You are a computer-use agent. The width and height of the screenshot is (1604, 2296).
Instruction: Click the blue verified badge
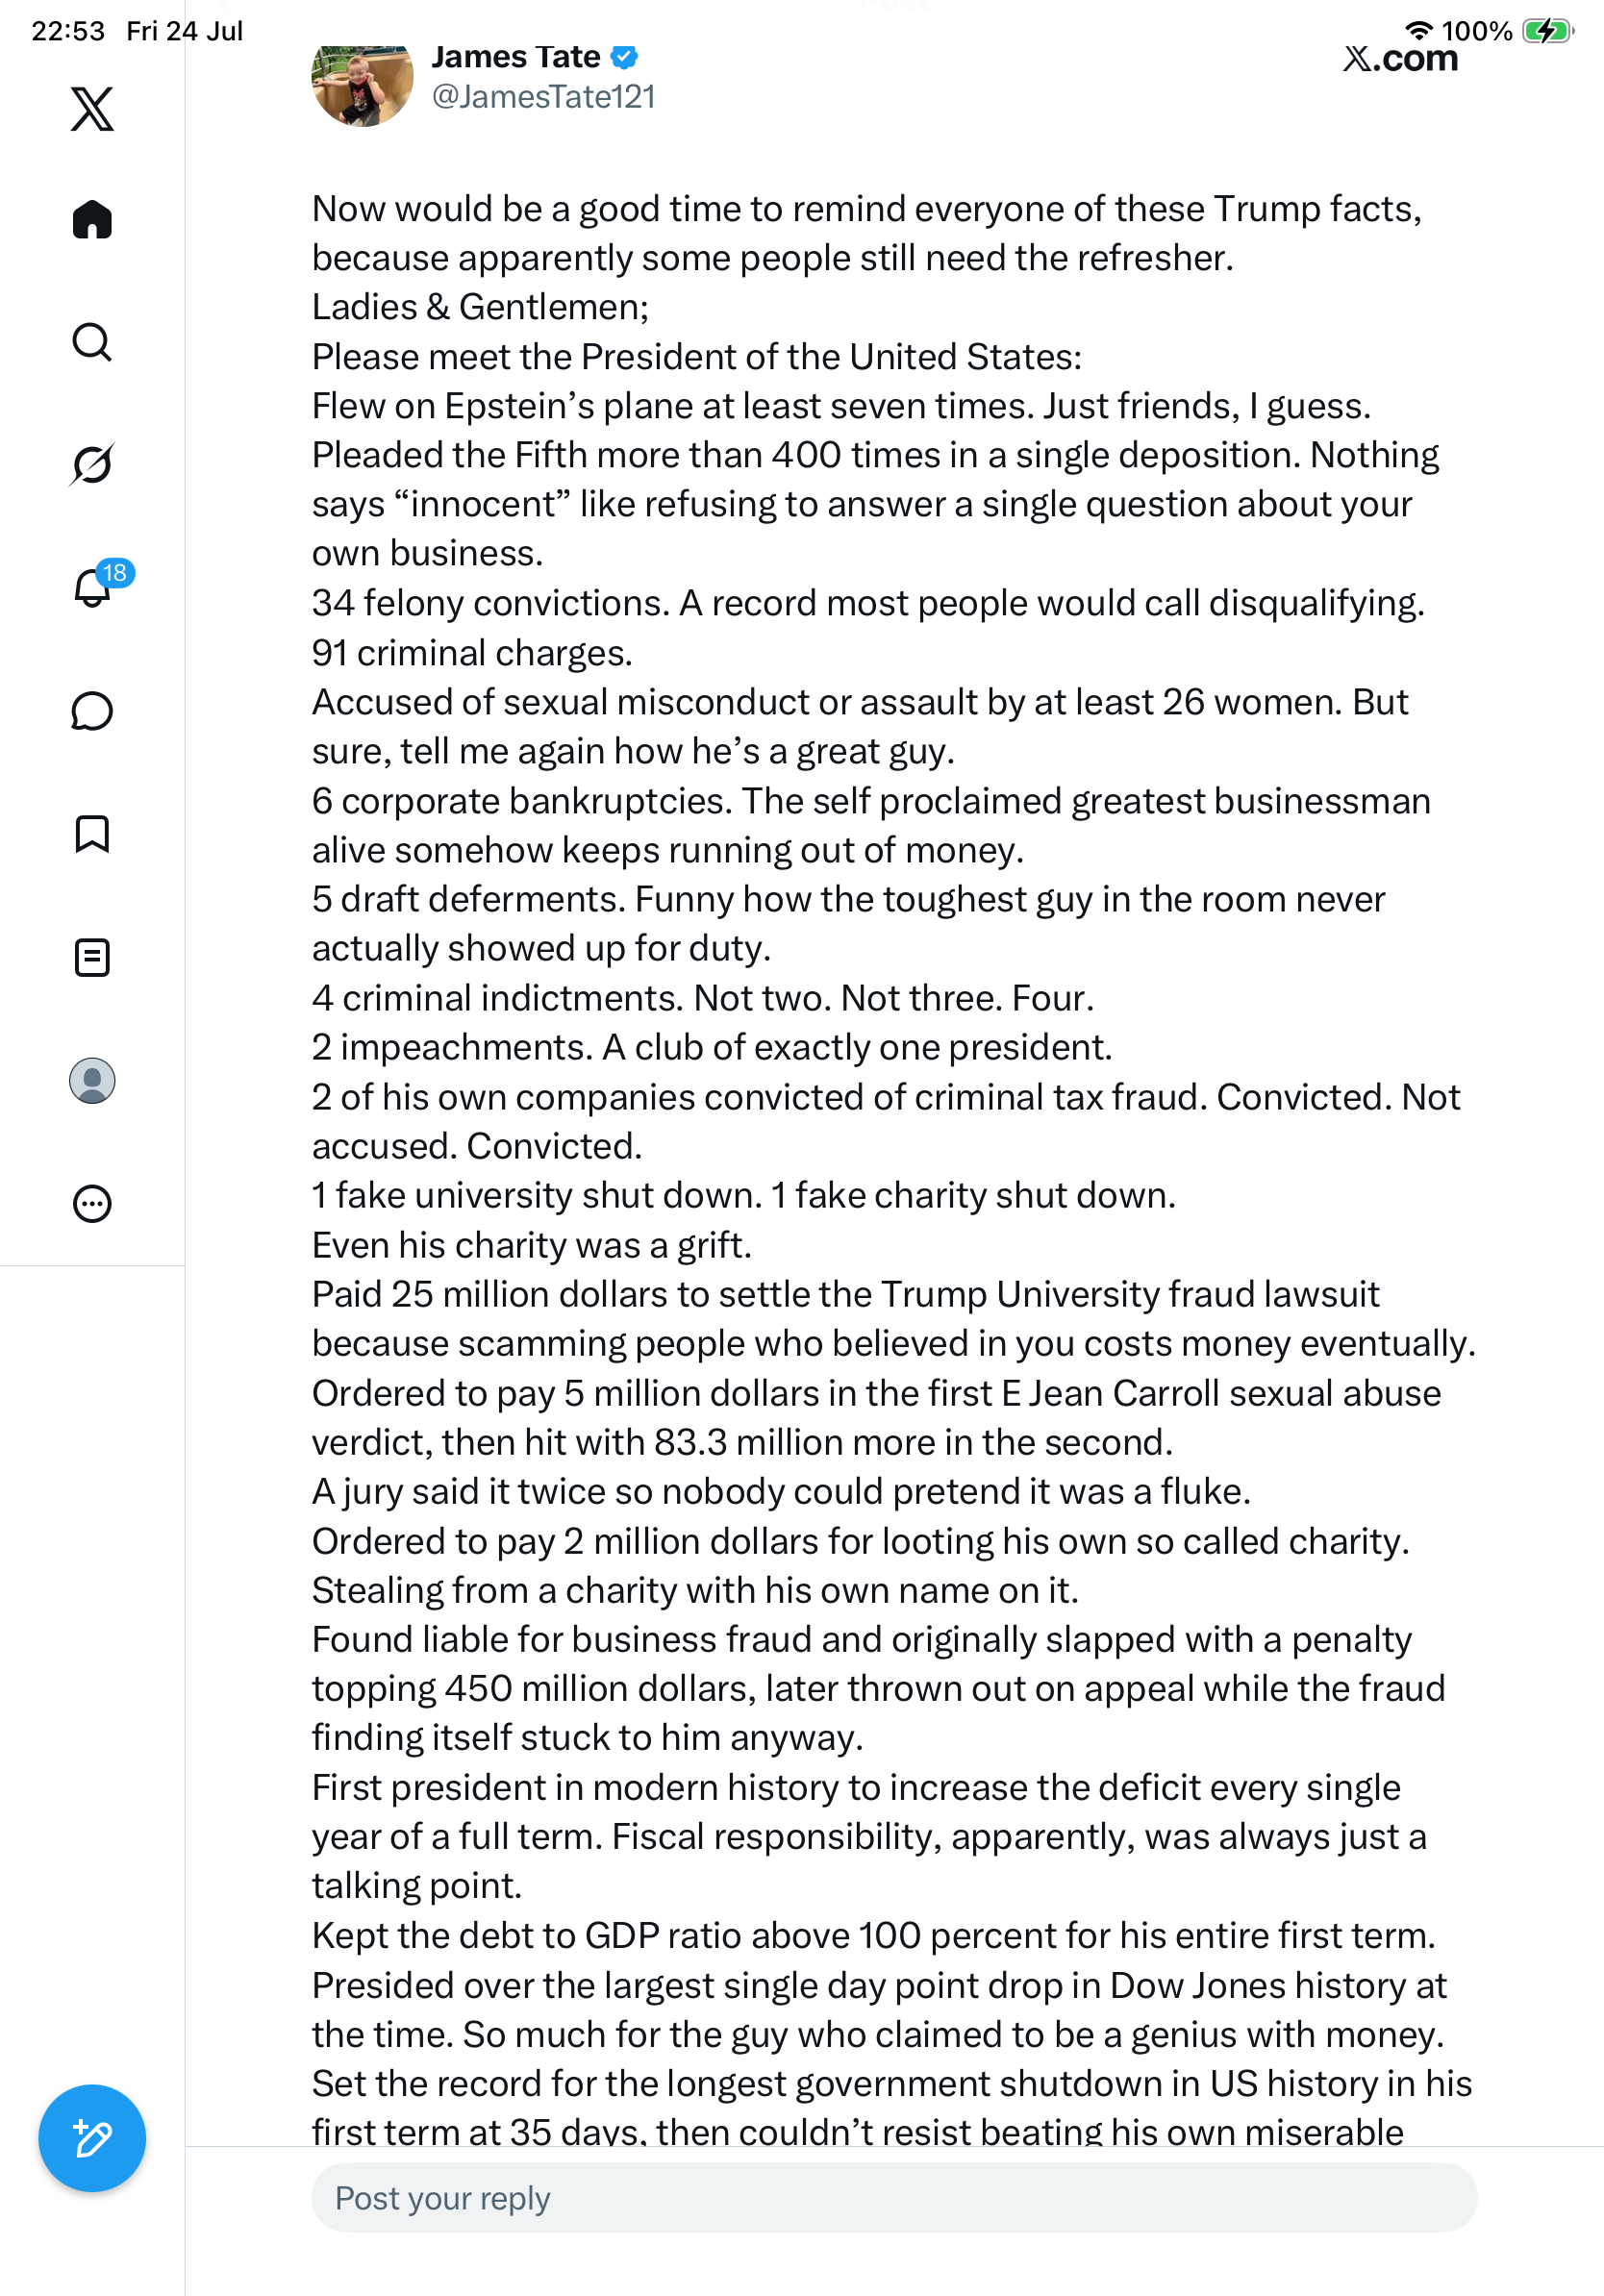pos(624,57)
